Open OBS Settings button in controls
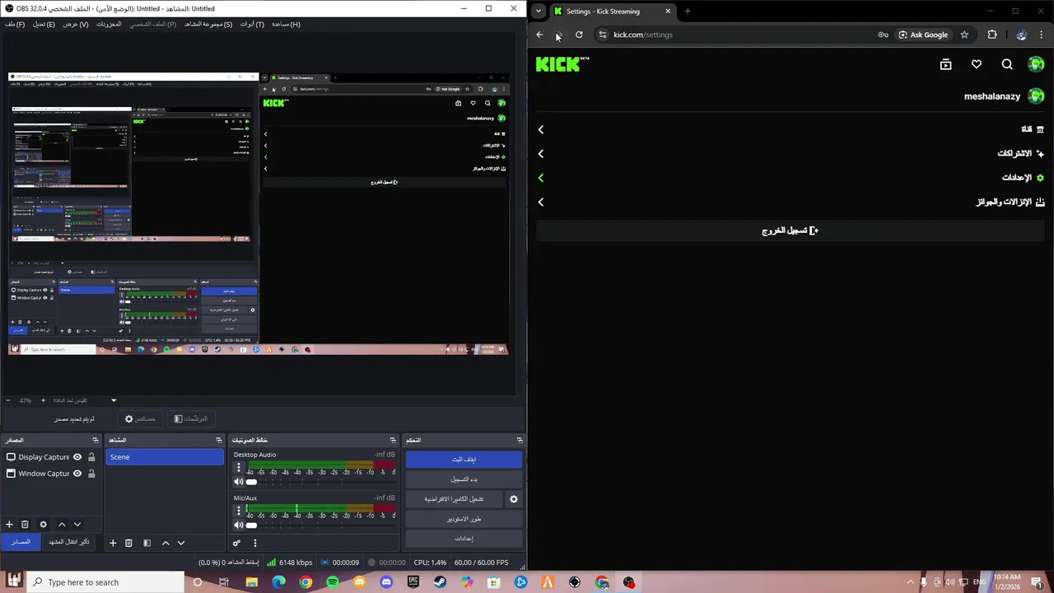This screenshot has width=1054, height=593. 464,539
